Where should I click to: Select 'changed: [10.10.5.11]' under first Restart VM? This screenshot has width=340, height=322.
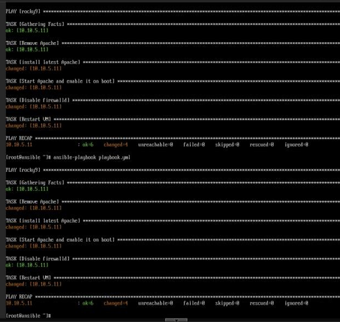[x=34, y=126]
